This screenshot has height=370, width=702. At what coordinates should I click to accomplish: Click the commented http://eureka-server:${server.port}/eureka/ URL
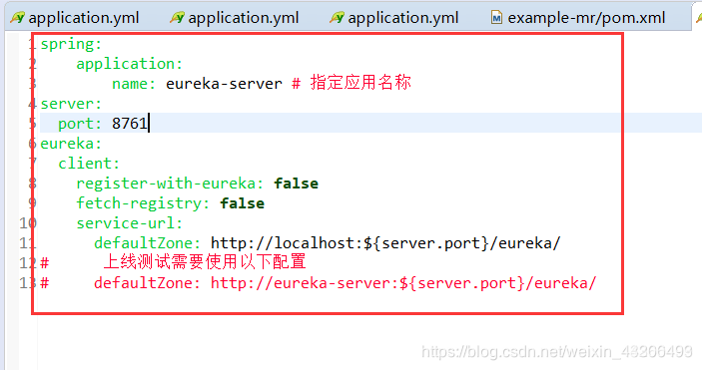click(x=403, y=283)
